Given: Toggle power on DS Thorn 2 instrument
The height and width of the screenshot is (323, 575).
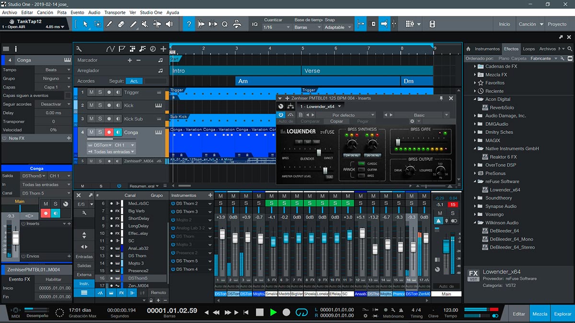Looking at the screenshot, I should (x=172, y=203).
